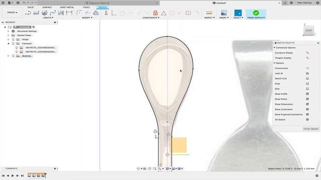Image resolution: width=321 pixels, height=180 pixels.
Task: Toggle visibility bulb of Sketches folder
Action: click(x=14, y=55)
